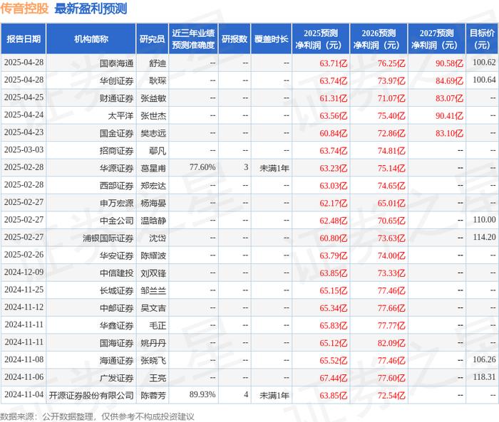Click the 77.66亿 value
This screenshot has height=422, width=499.
point(391,308)
